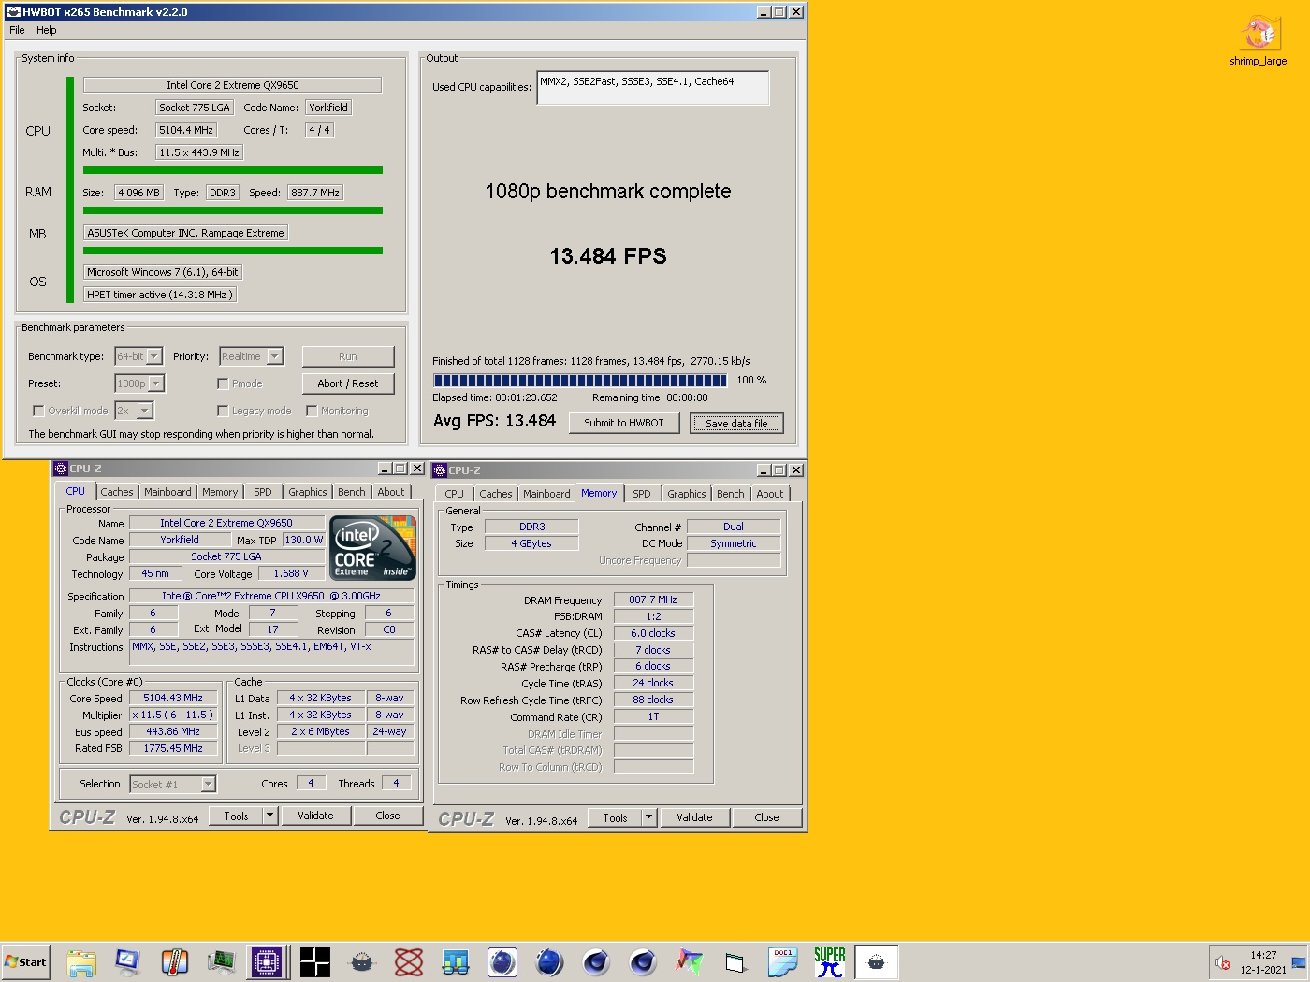Viewport: 1310px width, 982px height.
Task: Launch the blue bar chart taskbar icon
Action: (456, 962)
